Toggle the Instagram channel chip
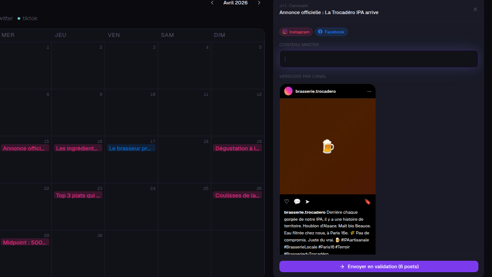This screenshot has width=492, height=277. [296, 32]
